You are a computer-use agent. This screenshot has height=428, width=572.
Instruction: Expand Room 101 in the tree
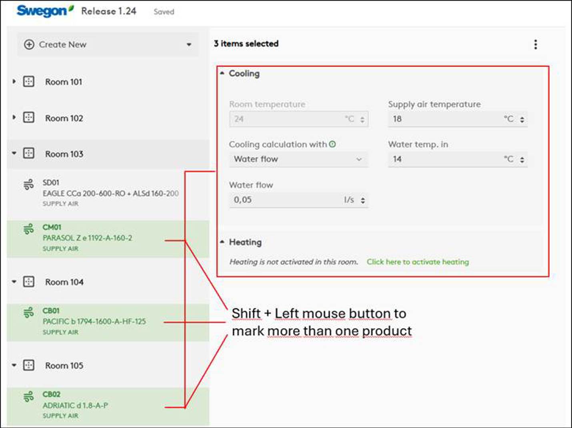14,82
